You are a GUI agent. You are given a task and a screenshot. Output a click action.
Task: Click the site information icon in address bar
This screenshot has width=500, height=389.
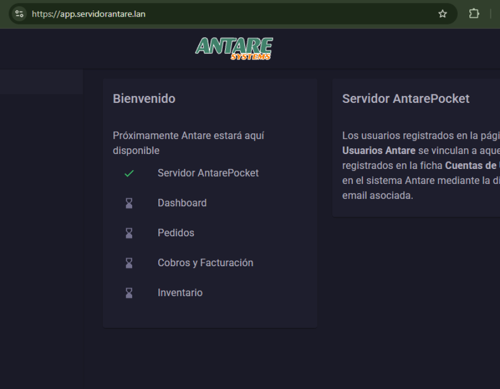tap(19, 14)
